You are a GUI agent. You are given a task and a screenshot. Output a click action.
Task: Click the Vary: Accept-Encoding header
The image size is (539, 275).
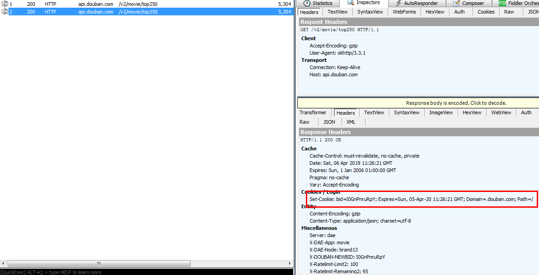[x=334, y=185]
